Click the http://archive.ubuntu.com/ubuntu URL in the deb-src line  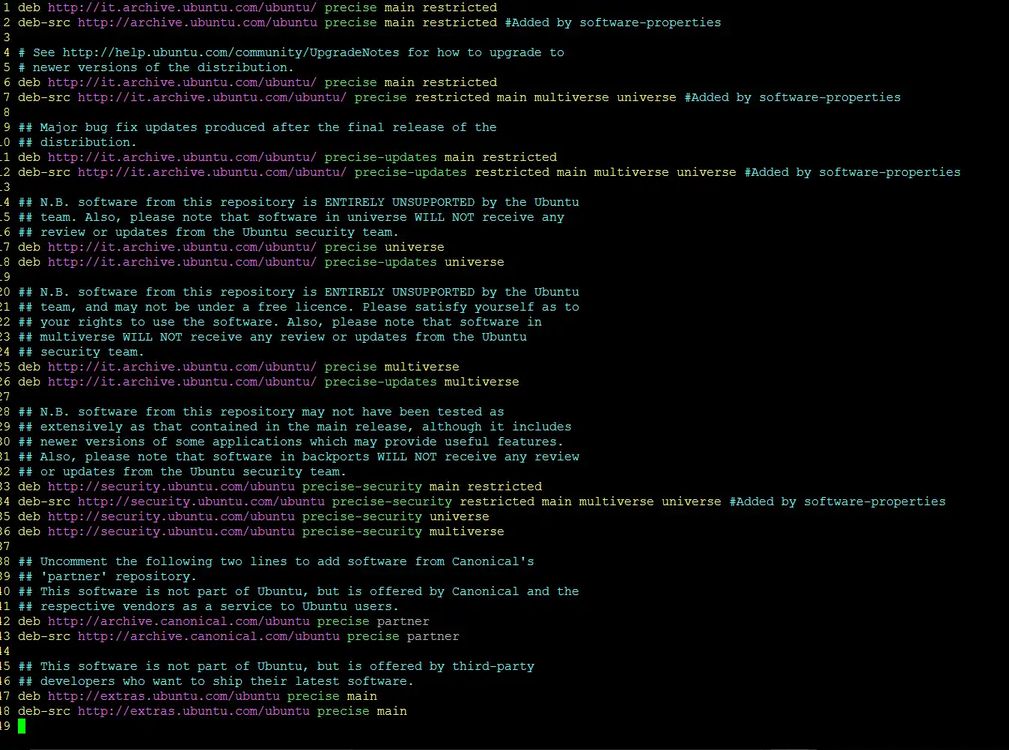[x=198, y=22]
